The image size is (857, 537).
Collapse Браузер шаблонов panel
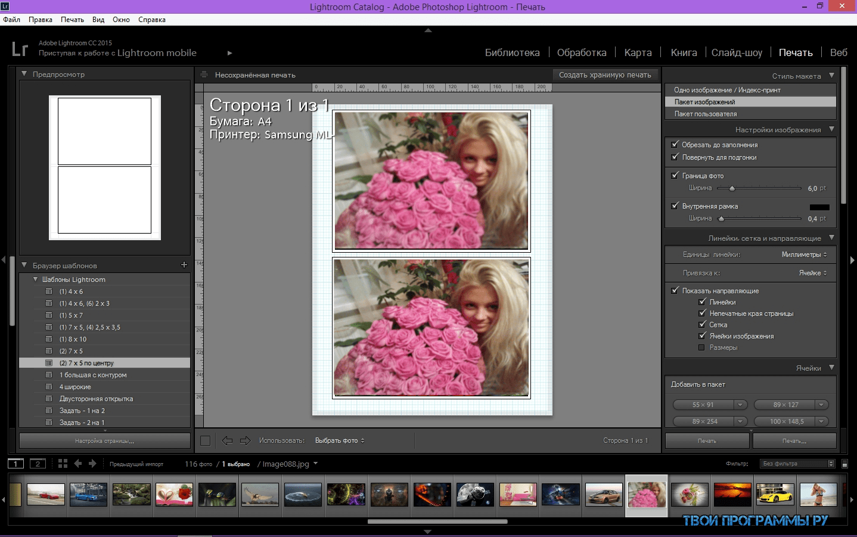point(24,265)
